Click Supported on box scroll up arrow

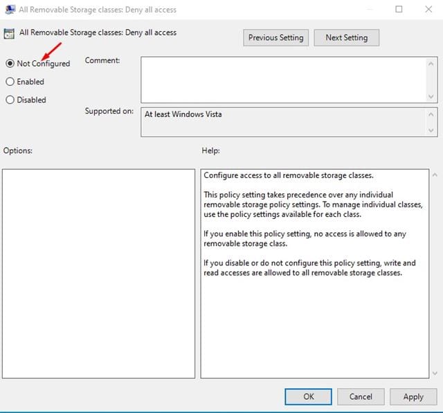click(x=432, y=114)
